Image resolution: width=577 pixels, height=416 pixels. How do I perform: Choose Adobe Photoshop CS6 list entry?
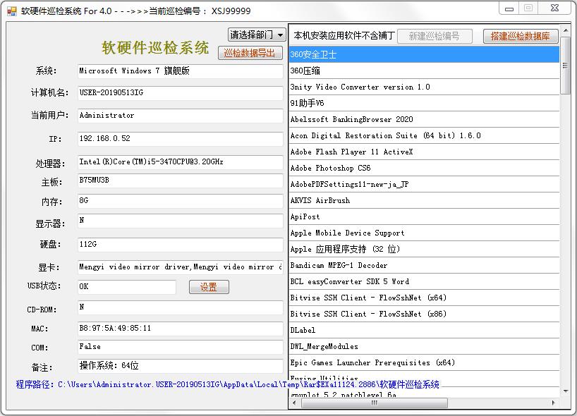tap(423, 168)
